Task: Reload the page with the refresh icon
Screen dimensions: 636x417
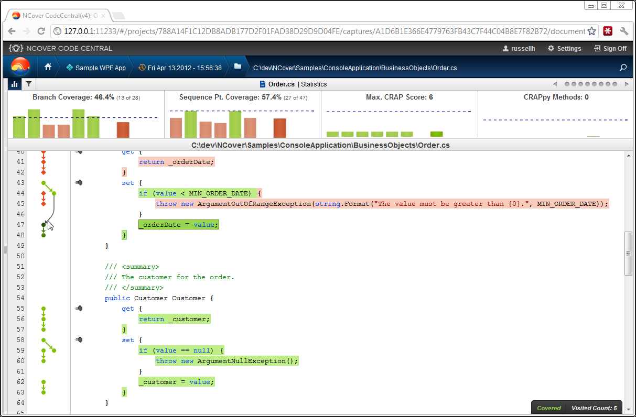Action: tap(42, 31)
